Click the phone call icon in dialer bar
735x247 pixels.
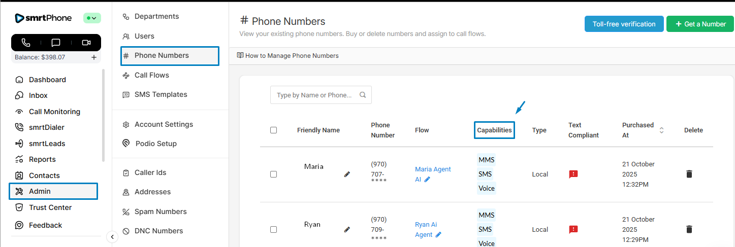click(x=26, y=43)
